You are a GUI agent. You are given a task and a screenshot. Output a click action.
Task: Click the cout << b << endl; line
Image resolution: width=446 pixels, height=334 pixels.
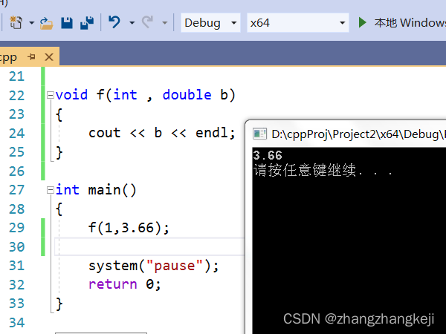click(161, 133)
